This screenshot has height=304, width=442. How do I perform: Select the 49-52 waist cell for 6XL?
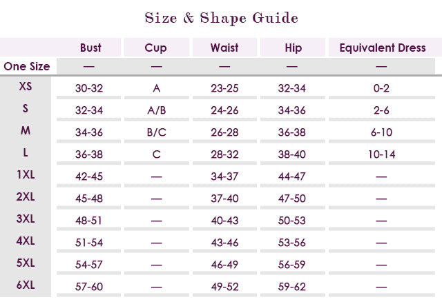pyautogui.click(x=224, y=286)
